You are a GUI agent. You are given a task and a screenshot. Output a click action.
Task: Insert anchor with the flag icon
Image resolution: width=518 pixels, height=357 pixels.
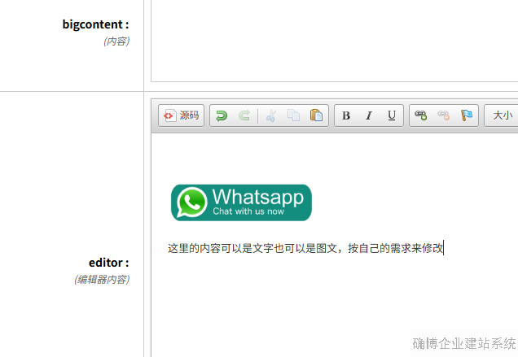tap(467, 115)
